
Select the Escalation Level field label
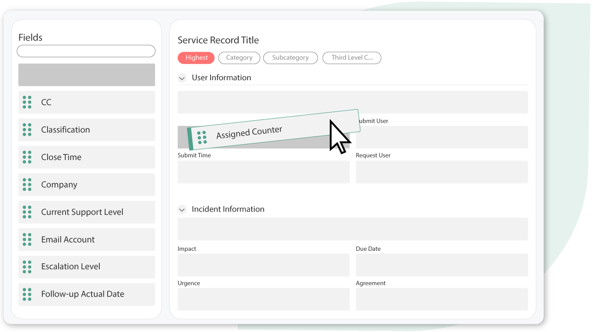[71, 267]
